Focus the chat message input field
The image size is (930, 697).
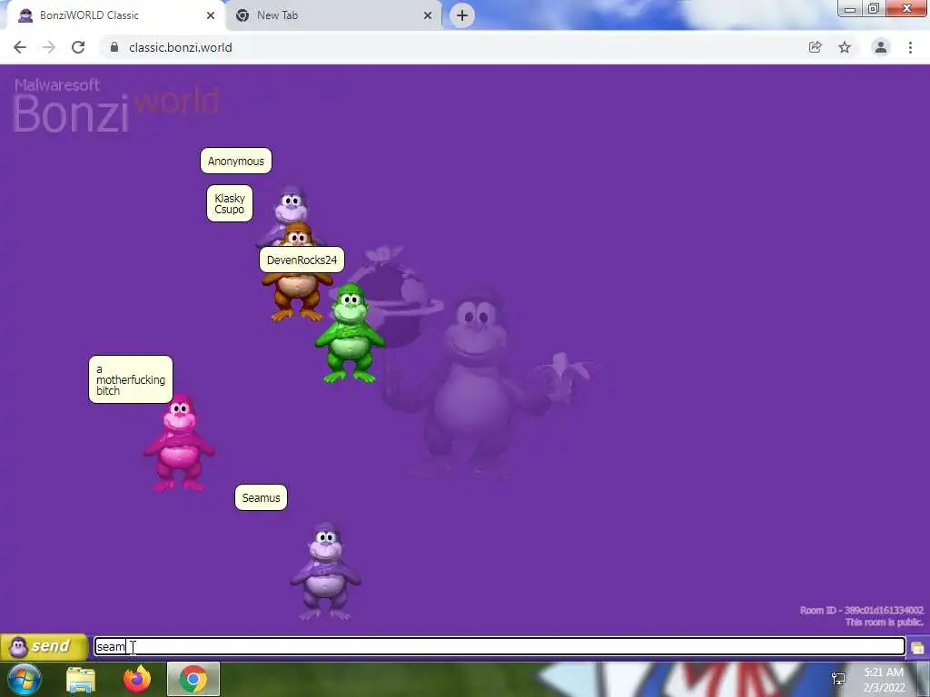pyautogui.click(x=500, y=646)
